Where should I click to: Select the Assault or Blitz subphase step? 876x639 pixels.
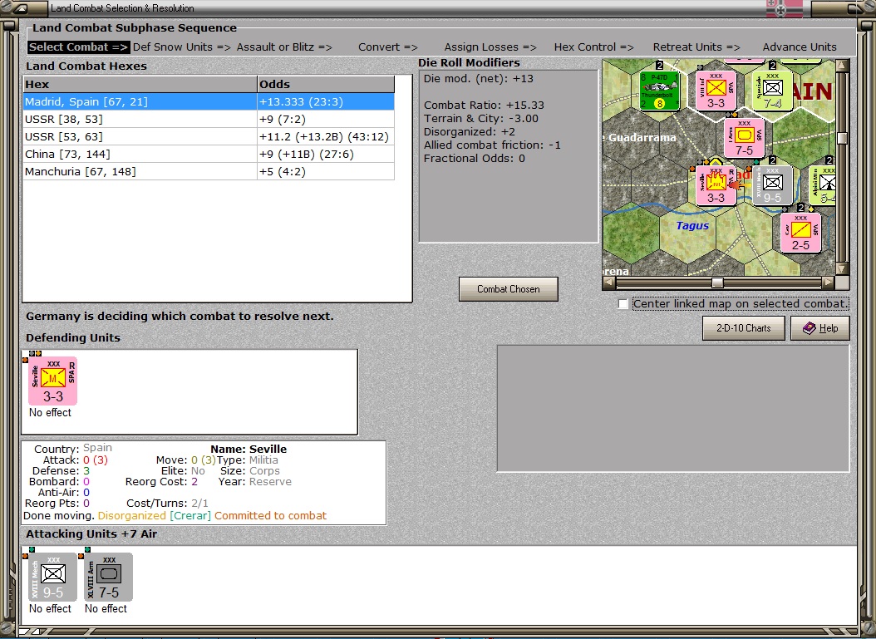tap(284, 47)
